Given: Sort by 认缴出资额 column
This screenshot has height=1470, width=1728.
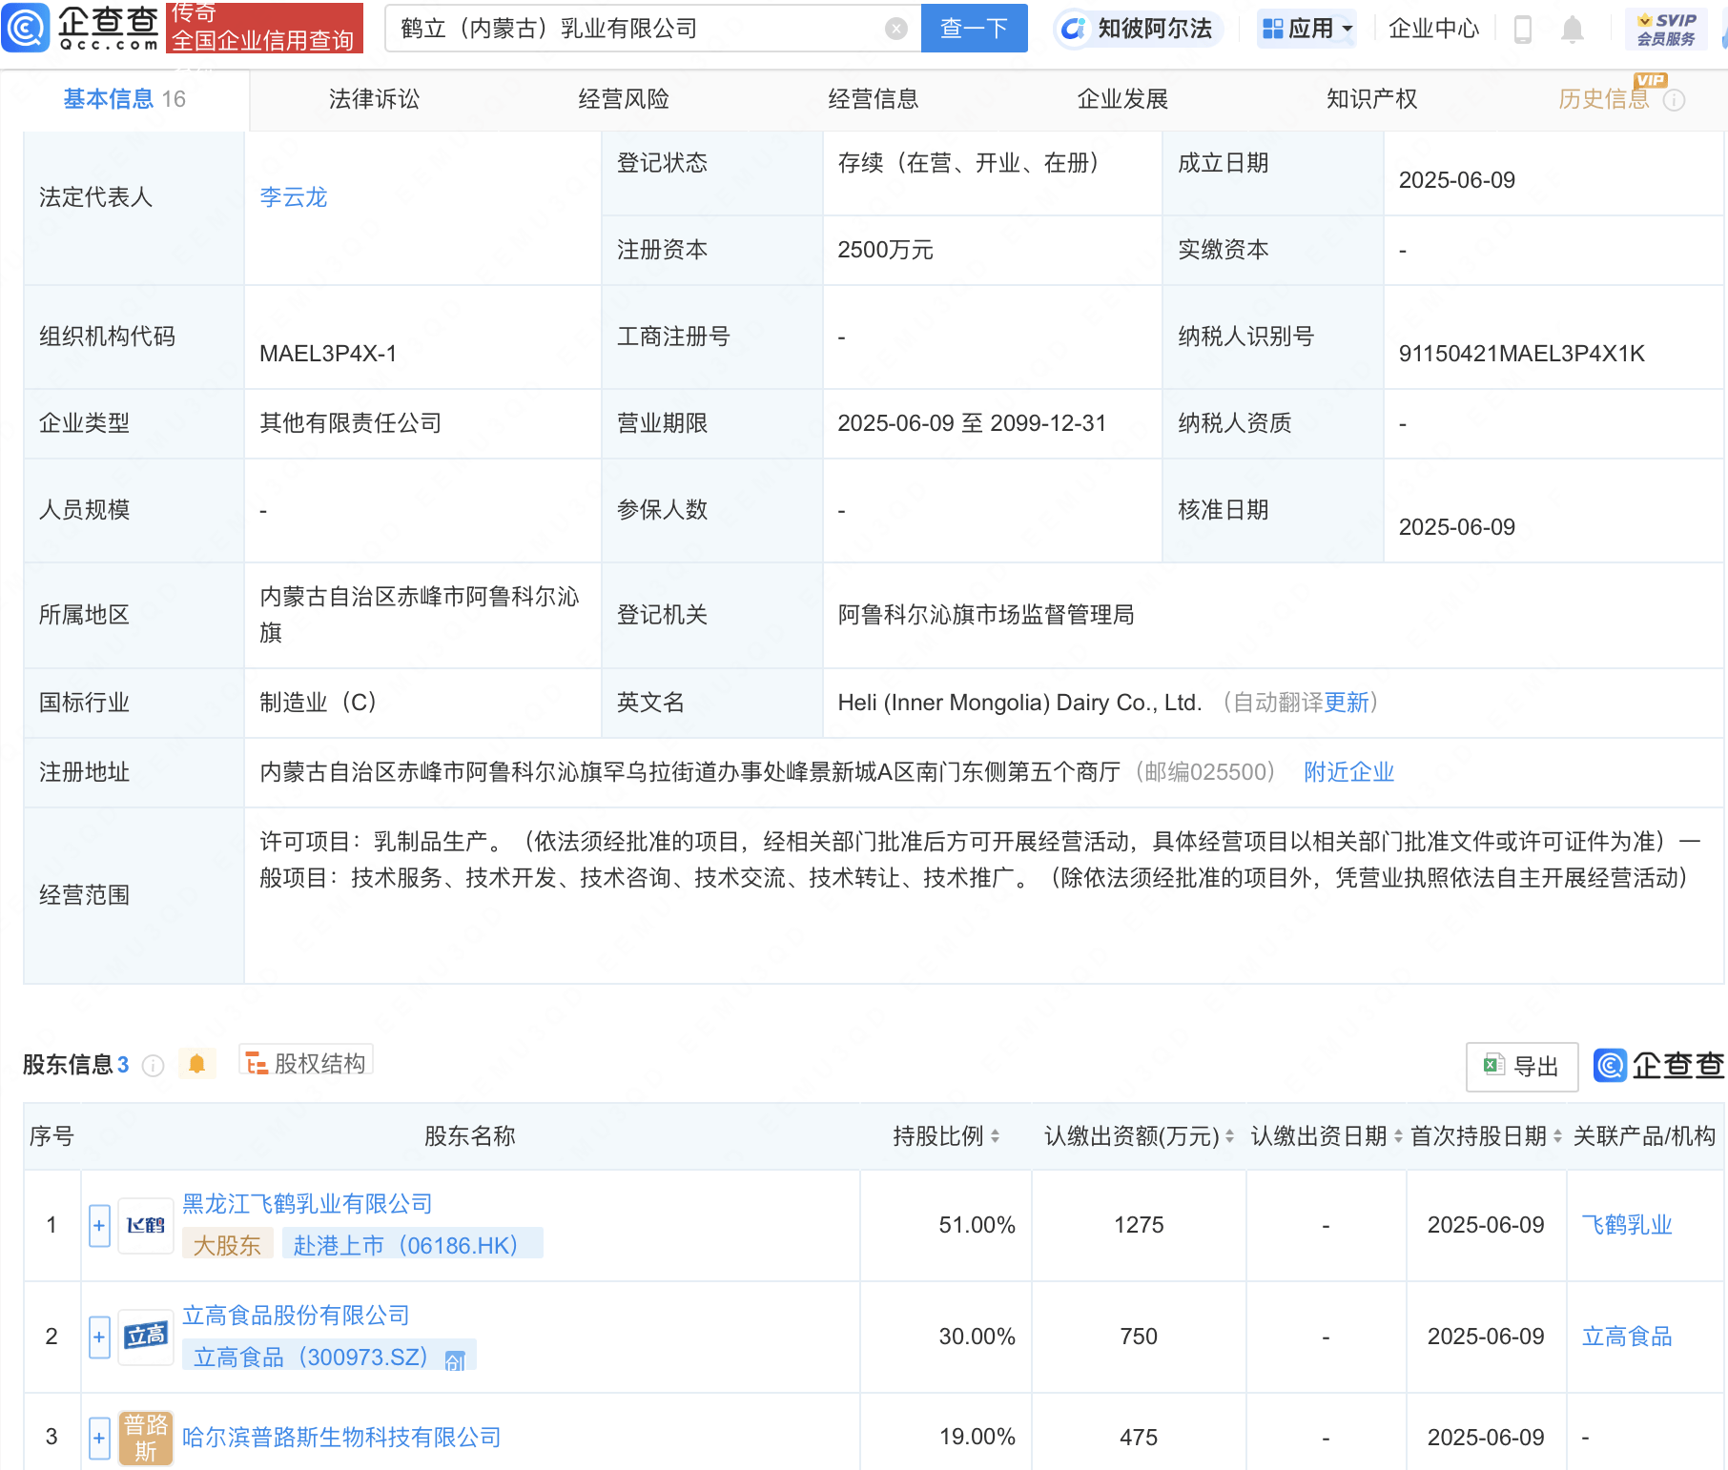Looking at the screenshot, I should click(1229, 1136).
